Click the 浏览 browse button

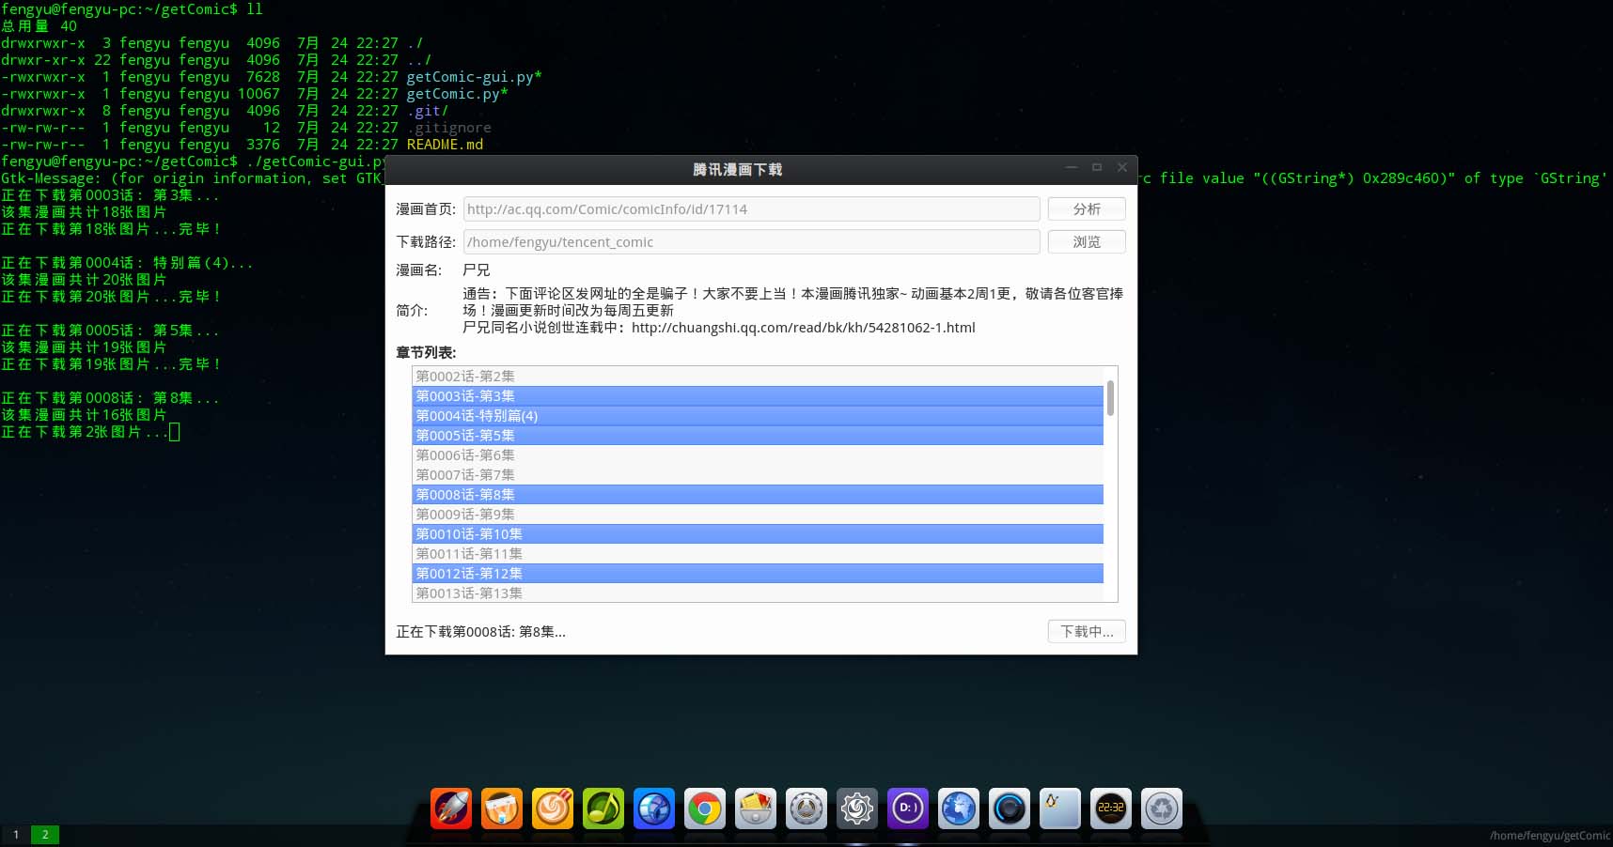tap(1087, 242)
